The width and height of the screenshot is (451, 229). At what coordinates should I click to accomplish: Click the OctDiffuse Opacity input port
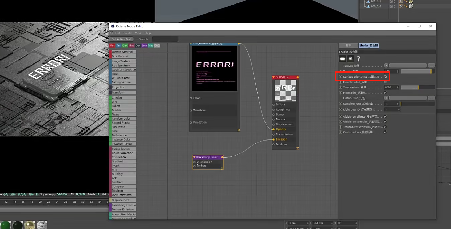tap(274, 129)
